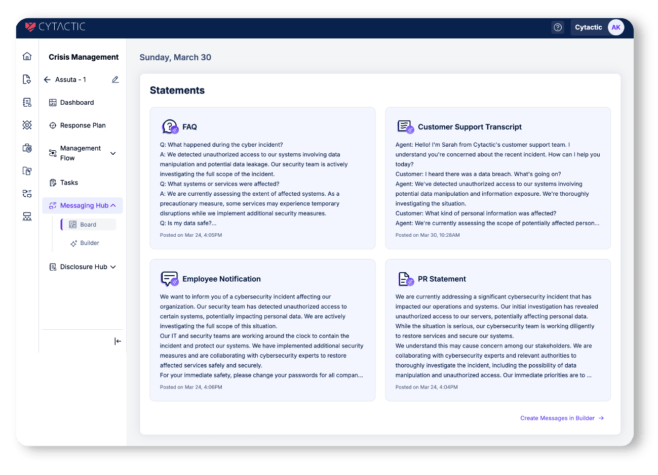Open the checklist report icon in left rail
658x475 pixels.
coord(27,102)
